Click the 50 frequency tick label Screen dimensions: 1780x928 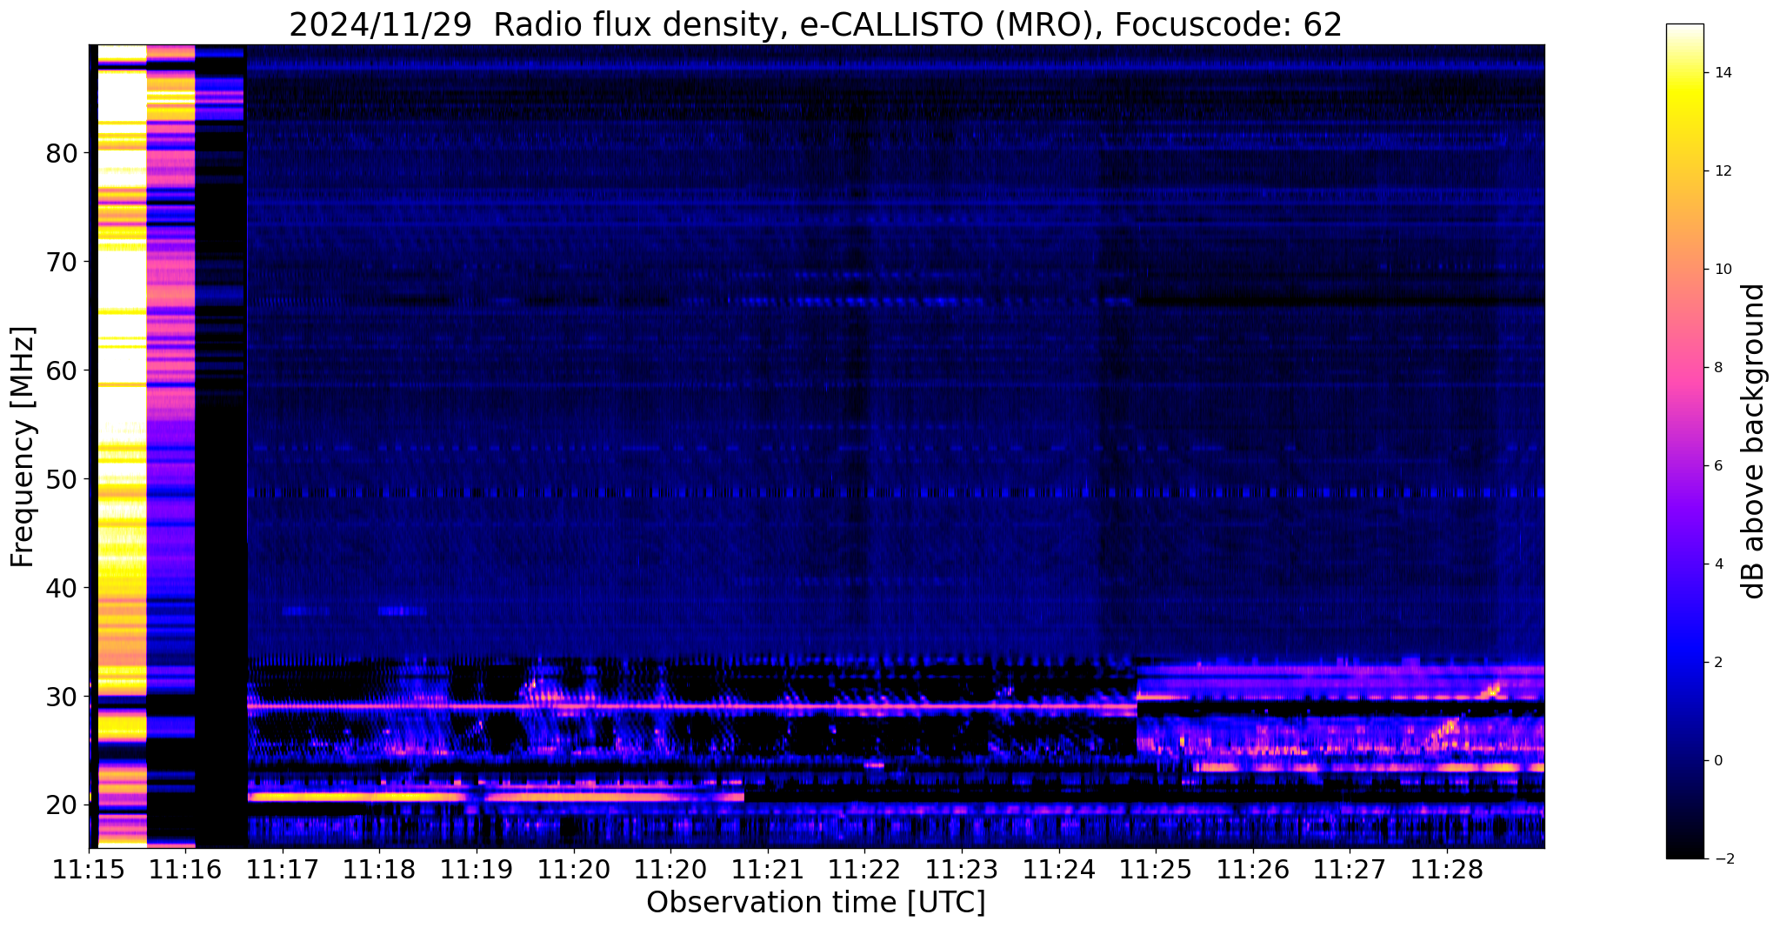[62, 479]
